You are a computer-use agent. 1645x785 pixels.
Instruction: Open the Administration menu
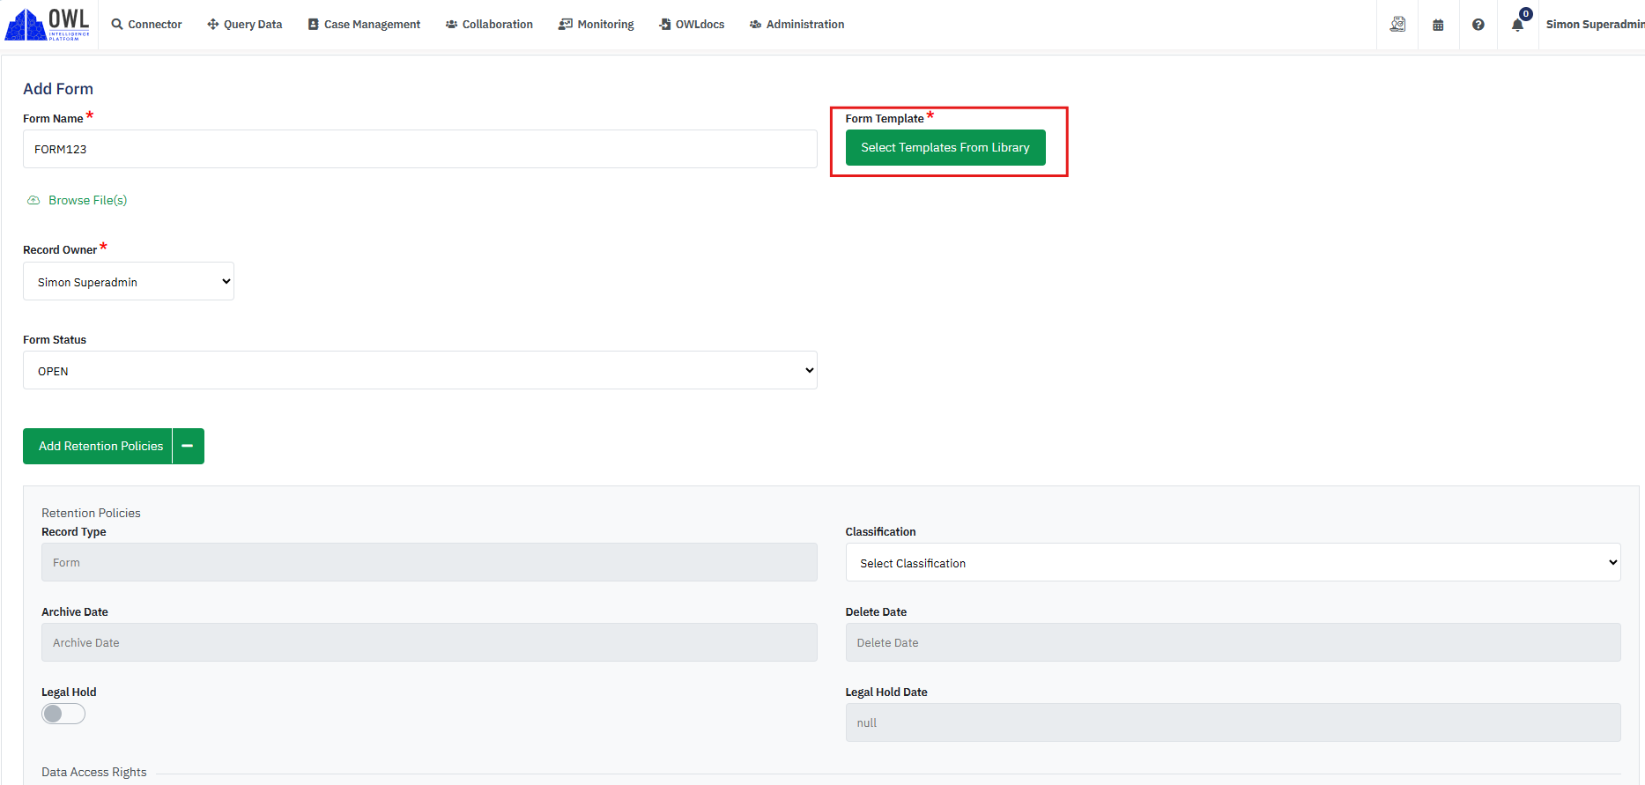[797, 25]
